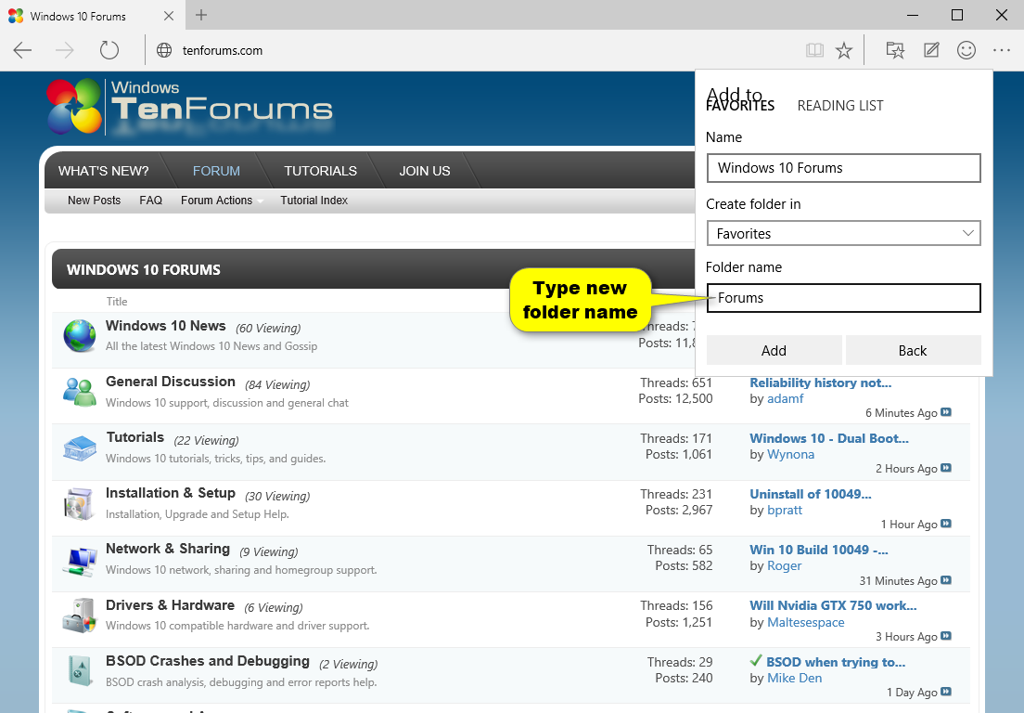1024x713 pixels.
Task: Click the Add button
Action: 774,350
